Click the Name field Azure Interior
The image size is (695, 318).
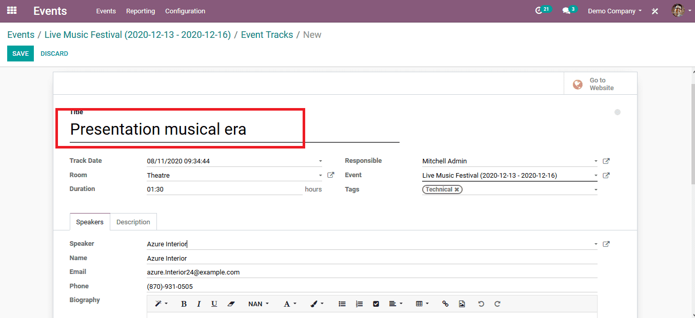coord(372,258)
